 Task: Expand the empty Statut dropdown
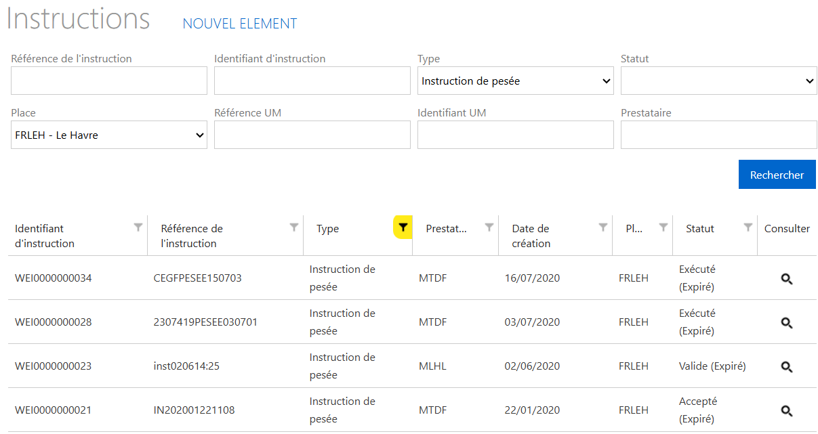pyautogui.click(x=719, y=81)
